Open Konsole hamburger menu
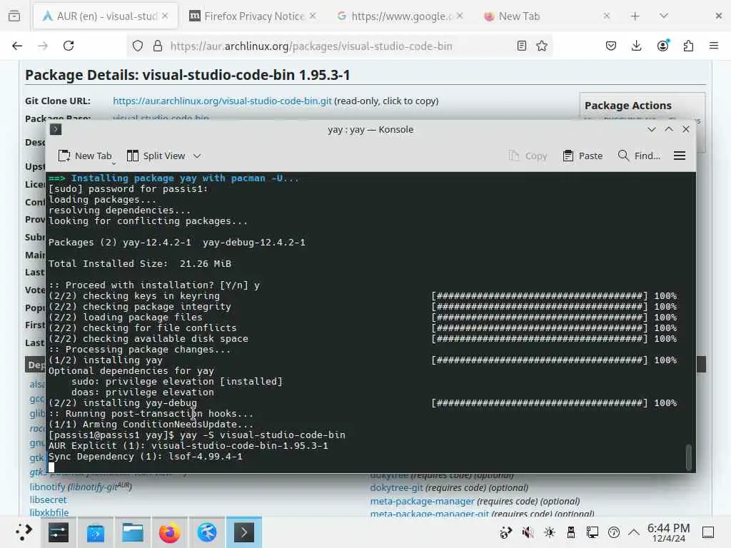The image size is (731, 548). coord(680,156)
